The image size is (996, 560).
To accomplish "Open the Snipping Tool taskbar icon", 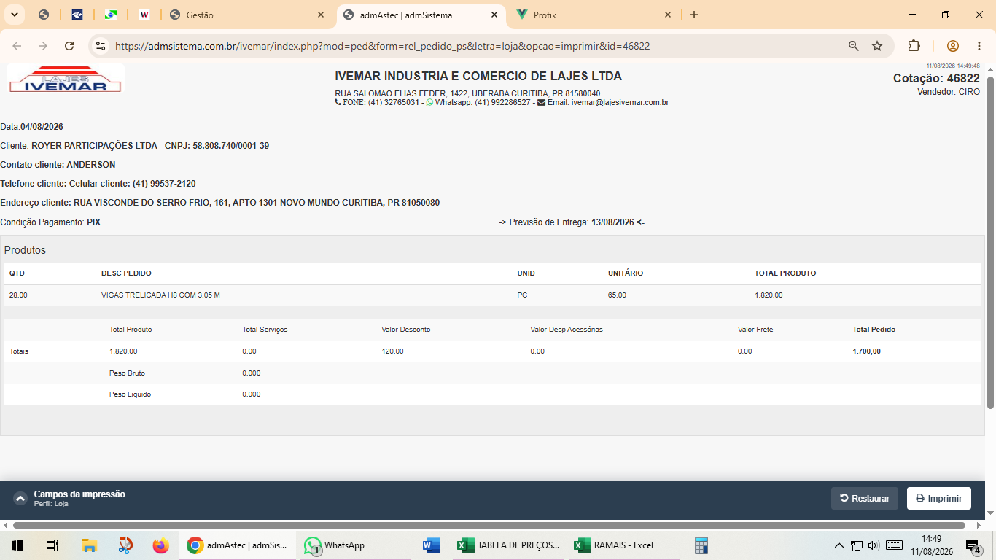I will coord(125,545).
